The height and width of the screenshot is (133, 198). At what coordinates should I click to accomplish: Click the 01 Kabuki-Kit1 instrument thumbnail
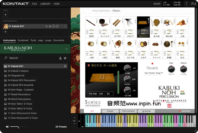point(5,26)
